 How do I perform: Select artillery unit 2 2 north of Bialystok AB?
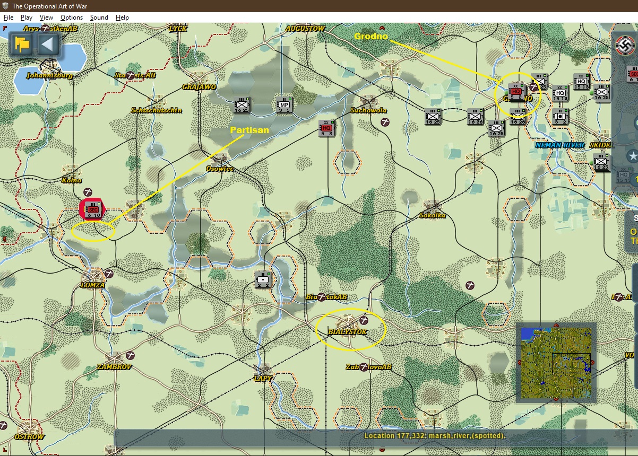tap(263, 279)
